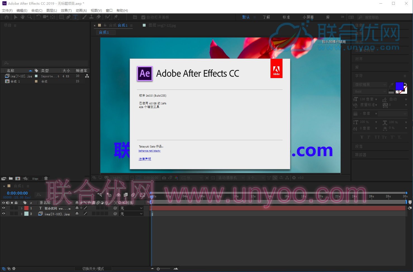The image size is (413, 272).
Task: Click the blue fill color swatch
Action: (x=400, y=86)
